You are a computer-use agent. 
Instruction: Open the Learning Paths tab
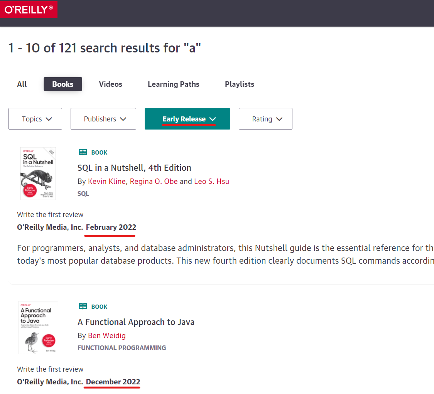(x=174, y=84)
